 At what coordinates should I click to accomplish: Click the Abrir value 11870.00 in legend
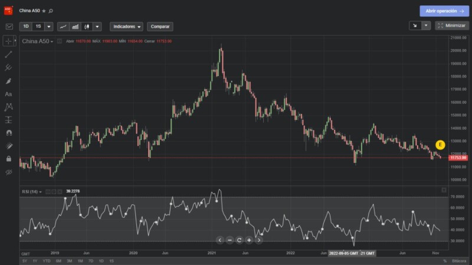(x=83, y=41)
